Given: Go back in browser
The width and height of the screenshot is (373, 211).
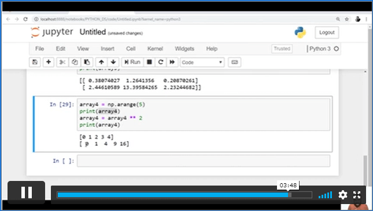Looking at the screenshot, I should point(8,19).
